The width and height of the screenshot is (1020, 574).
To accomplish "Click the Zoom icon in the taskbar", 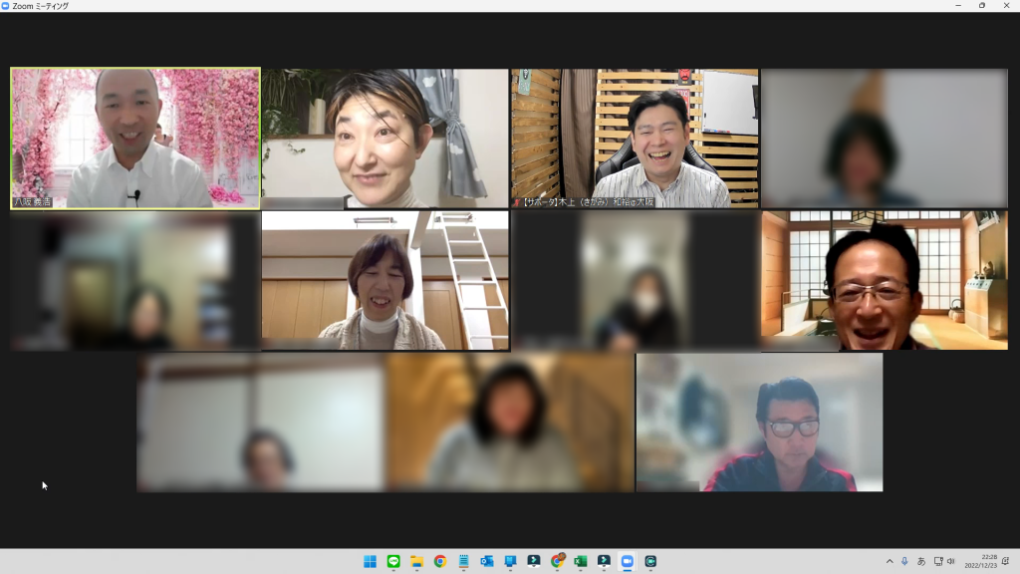I will pos(627,561).
